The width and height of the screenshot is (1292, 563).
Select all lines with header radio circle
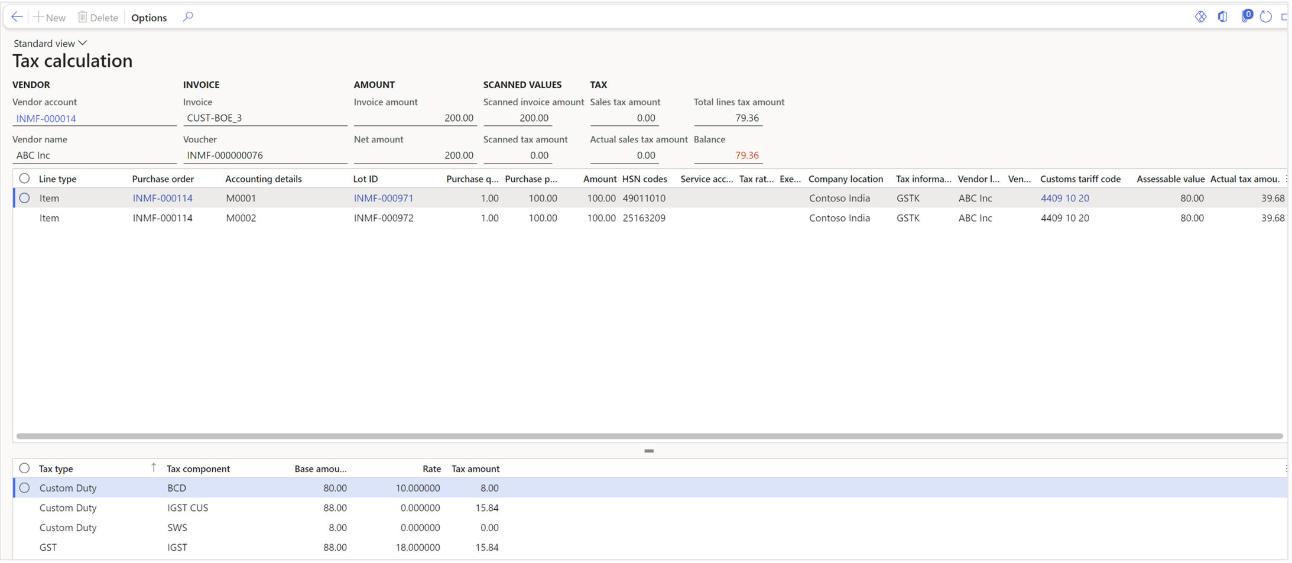(x=24, y=178)
